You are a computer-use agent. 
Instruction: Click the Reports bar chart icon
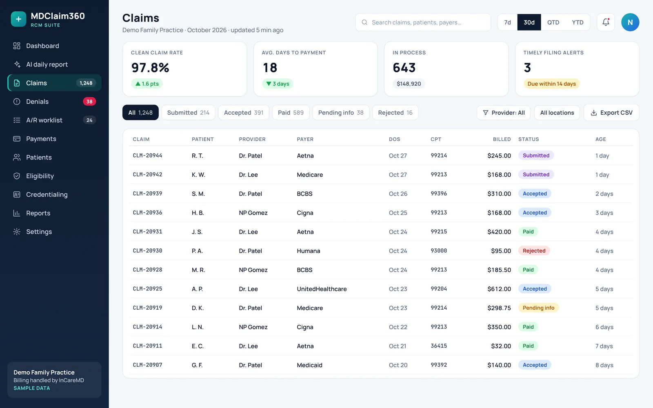tap(17, 213)
